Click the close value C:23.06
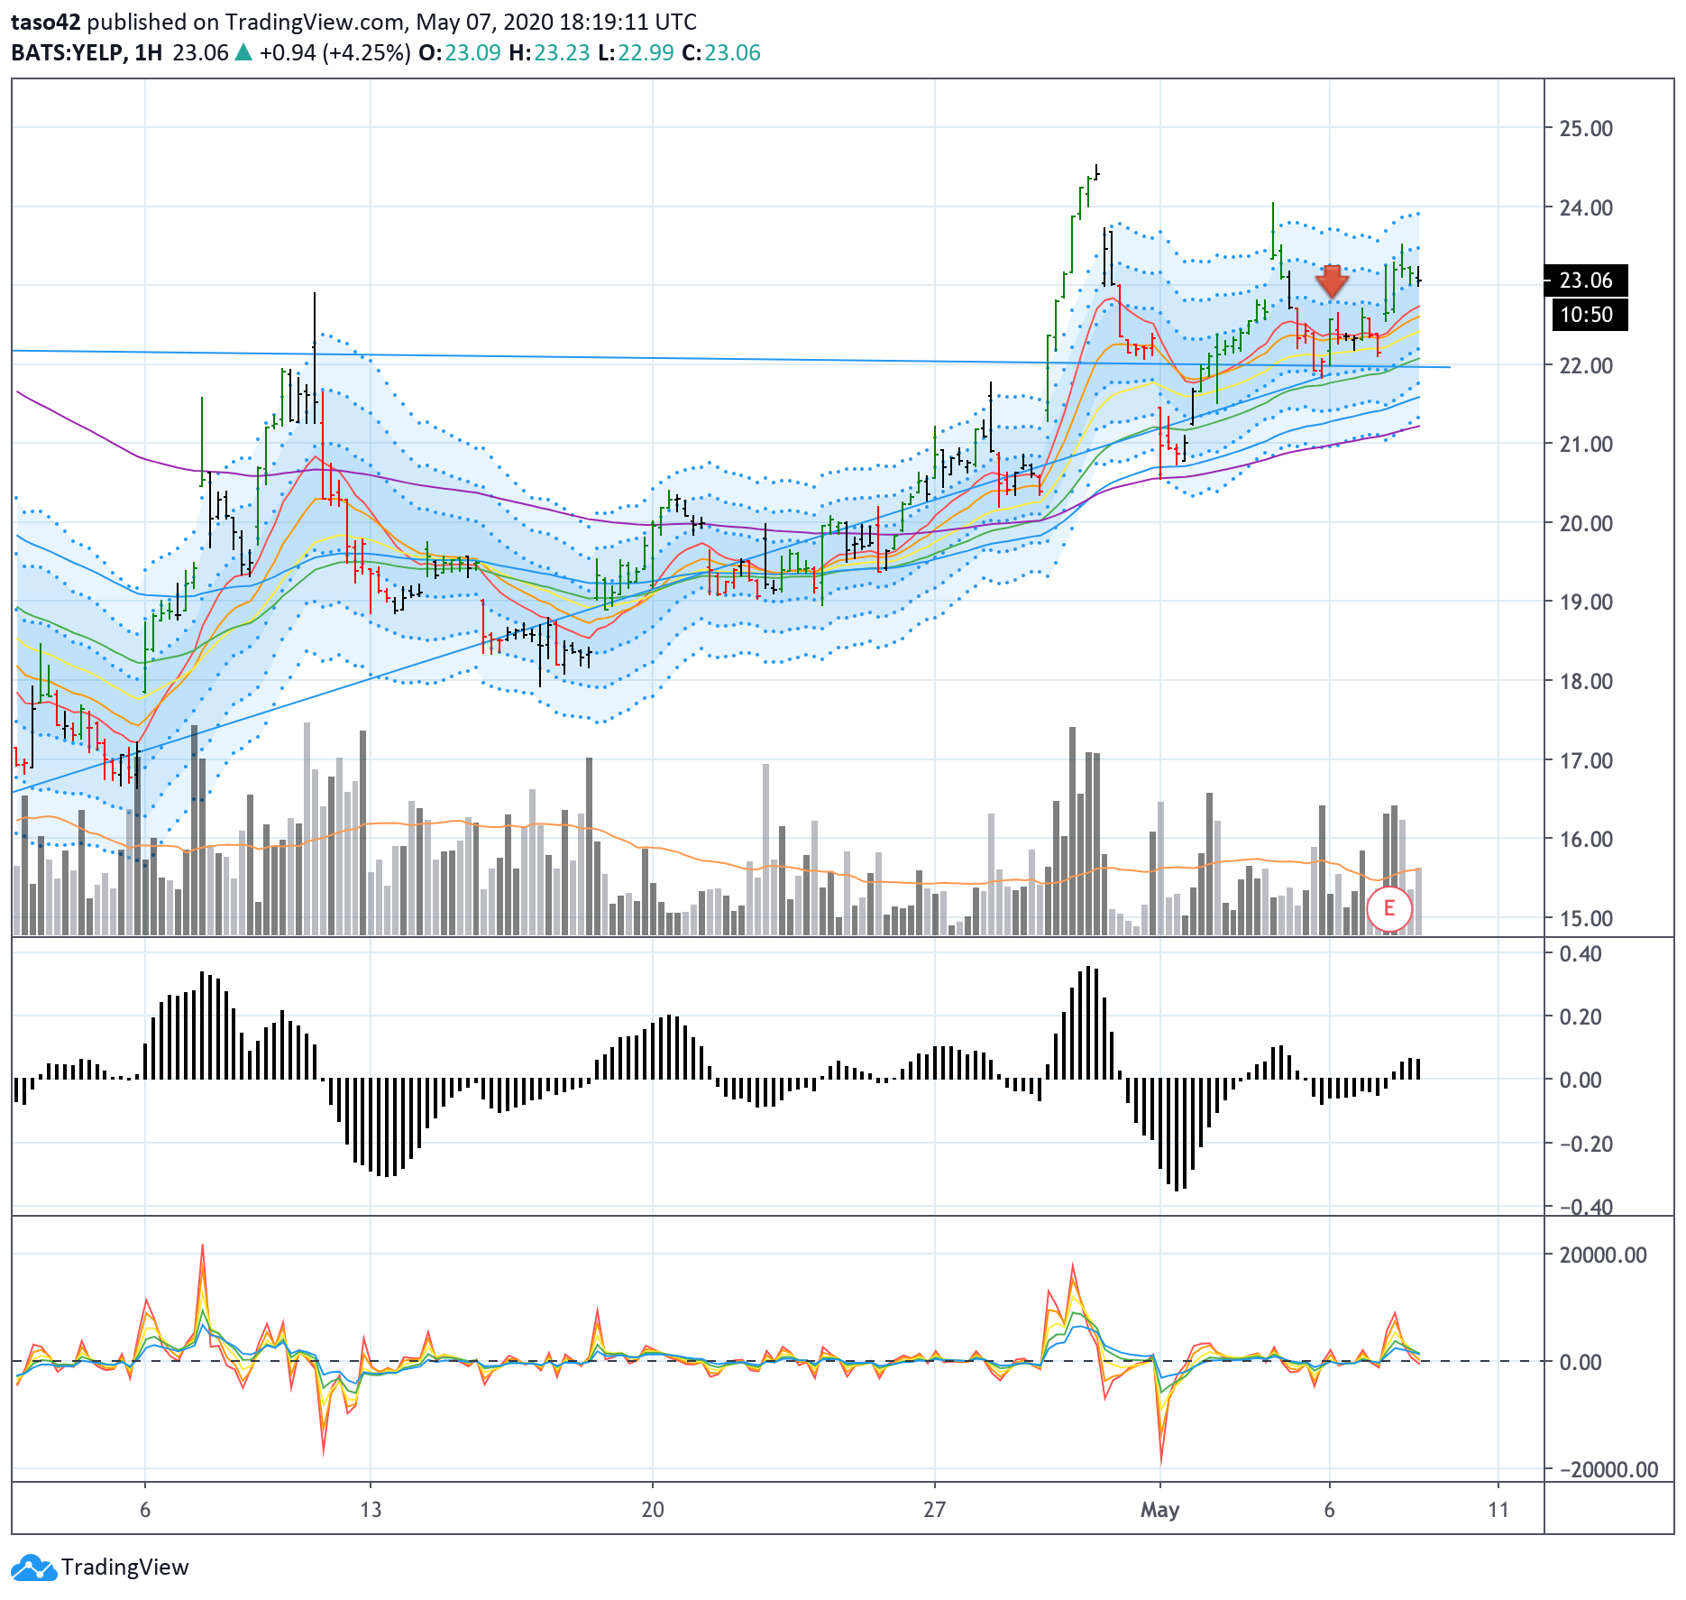Viewport: 1686px width, 1600px height. click(721, 53)
